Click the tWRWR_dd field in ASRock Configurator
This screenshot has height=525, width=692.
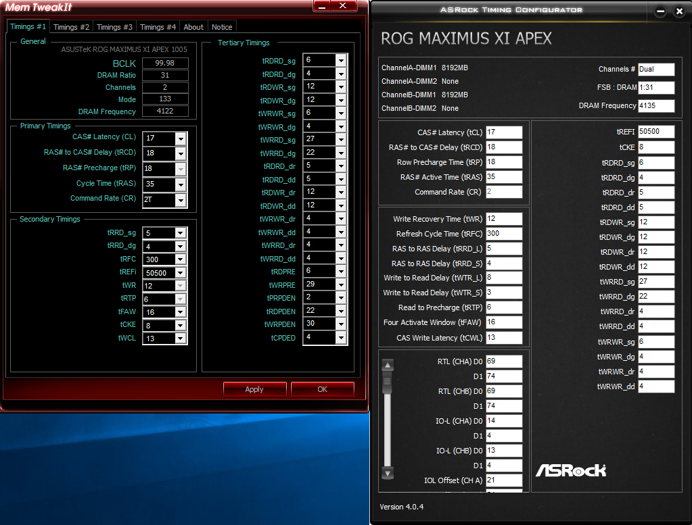point(656,386)
